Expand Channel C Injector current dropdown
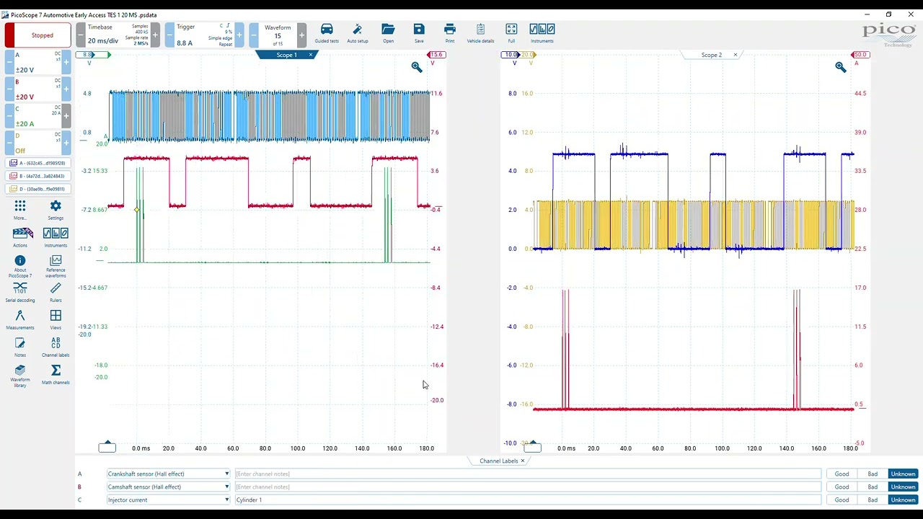Screen dimensions: 923x519 coord(226,500)
